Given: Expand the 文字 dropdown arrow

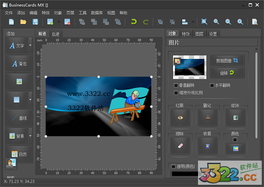Looking at the screenshot, I should (x=30, y=45).
